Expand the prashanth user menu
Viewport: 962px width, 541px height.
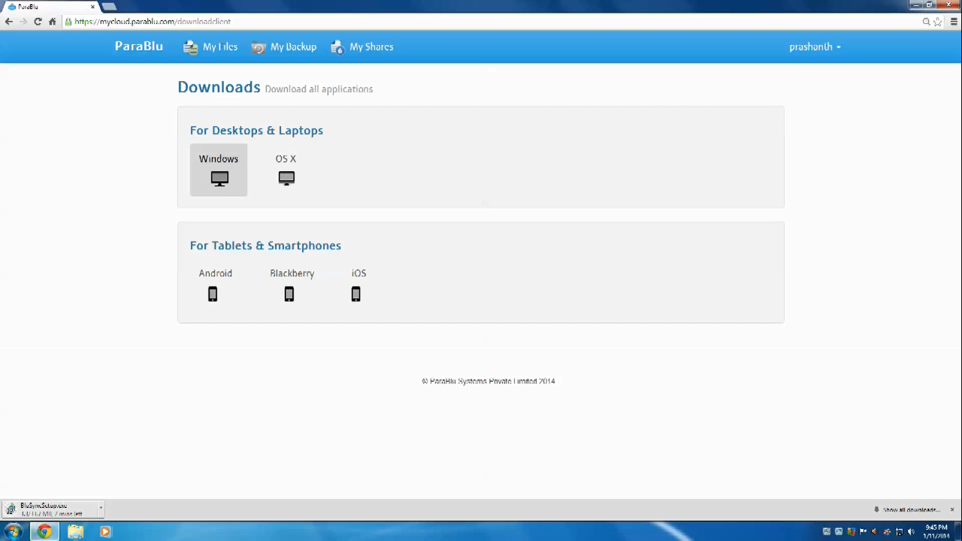(815, 47)
